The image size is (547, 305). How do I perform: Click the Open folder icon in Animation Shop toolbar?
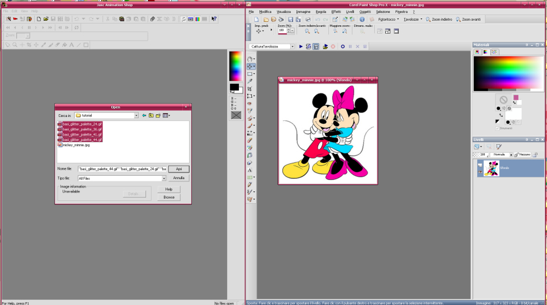[x=46, y=19]
